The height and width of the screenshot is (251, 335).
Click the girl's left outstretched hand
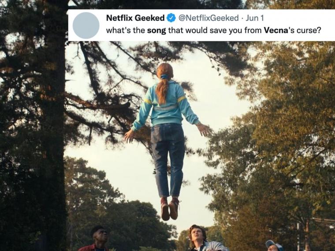pos(130,136)
